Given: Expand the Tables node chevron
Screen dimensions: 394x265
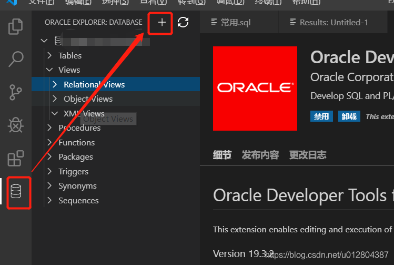Looking at the screenshot, I should [x=49, y=55].
